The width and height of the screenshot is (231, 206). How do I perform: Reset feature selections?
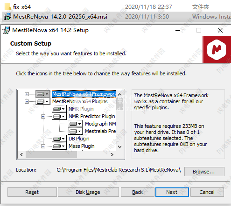32,192
